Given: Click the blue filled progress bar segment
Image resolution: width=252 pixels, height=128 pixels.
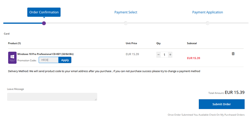Looking at the screenshot, I should [22, 23].
